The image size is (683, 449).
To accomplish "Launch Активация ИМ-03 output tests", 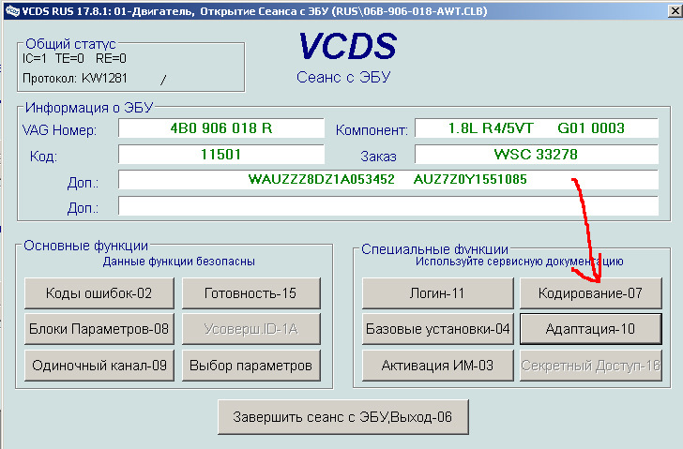I will (x=437, y=366).
